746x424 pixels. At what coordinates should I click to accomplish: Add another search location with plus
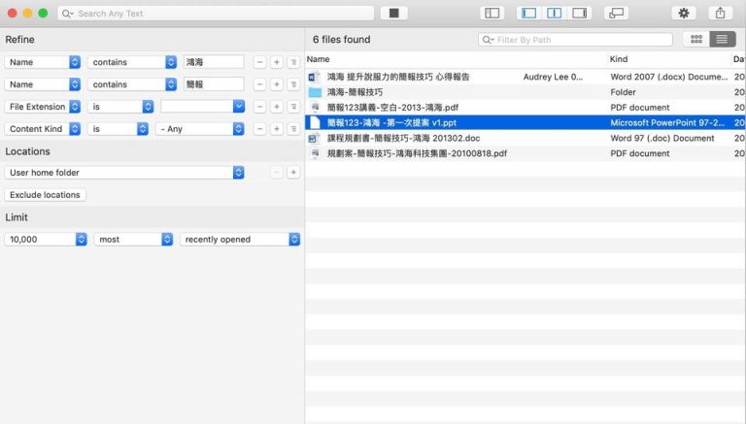pos(293,172)
